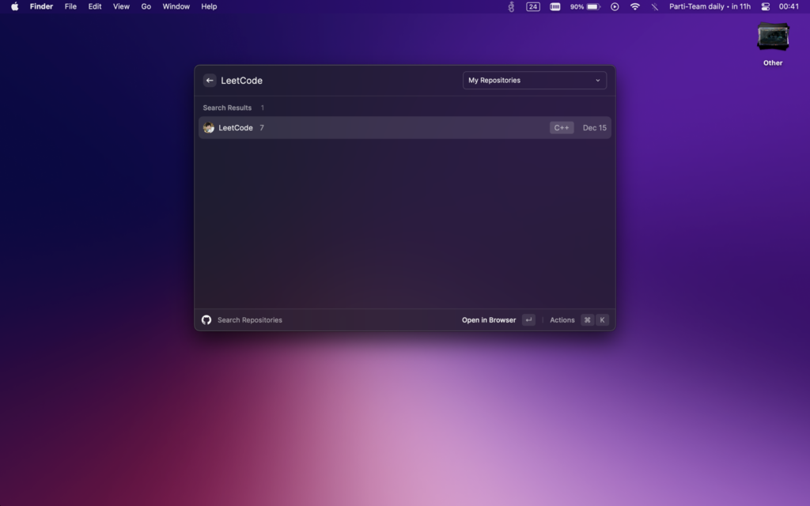The width and height of the screenshot is (810, 506).
Task: Open the Edit menu
Action: coord(95,6)
